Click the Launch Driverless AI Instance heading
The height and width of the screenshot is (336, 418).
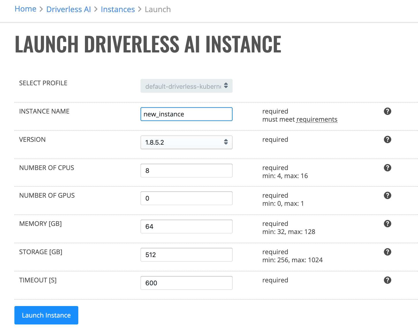click(148, 44)
